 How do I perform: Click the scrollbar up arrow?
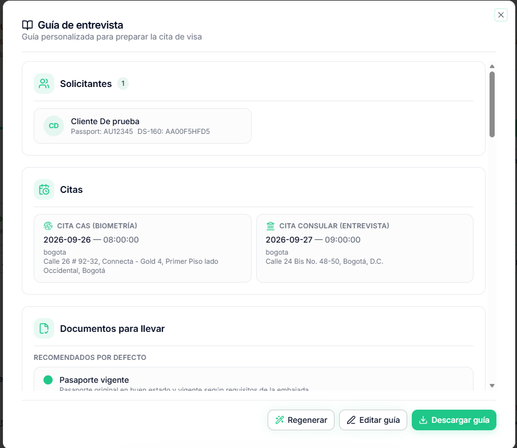(492, 66)
